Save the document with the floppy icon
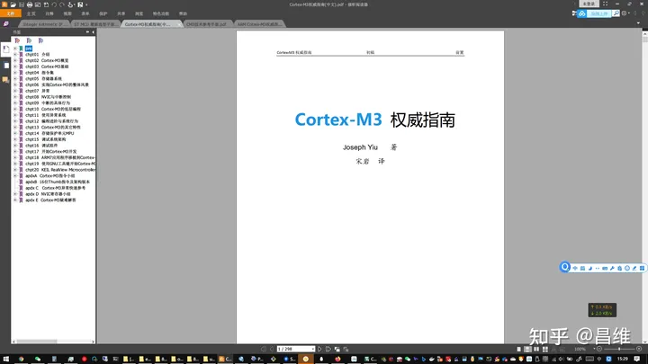This screenshot has width=648, height=364. click(22, 4)
